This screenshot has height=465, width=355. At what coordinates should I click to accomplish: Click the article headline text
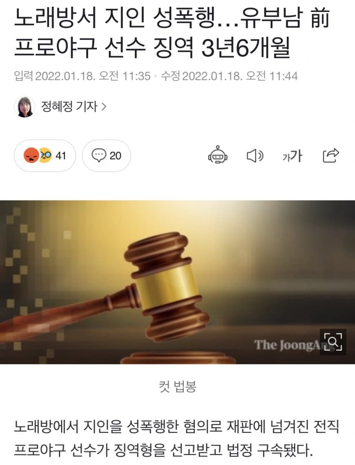click(172, 33)
